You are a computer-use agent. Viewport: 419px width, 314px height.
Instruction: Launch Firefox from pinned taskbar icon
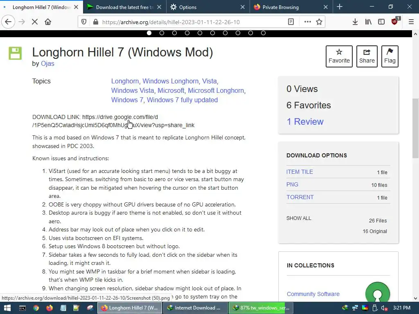pos(50,308)
